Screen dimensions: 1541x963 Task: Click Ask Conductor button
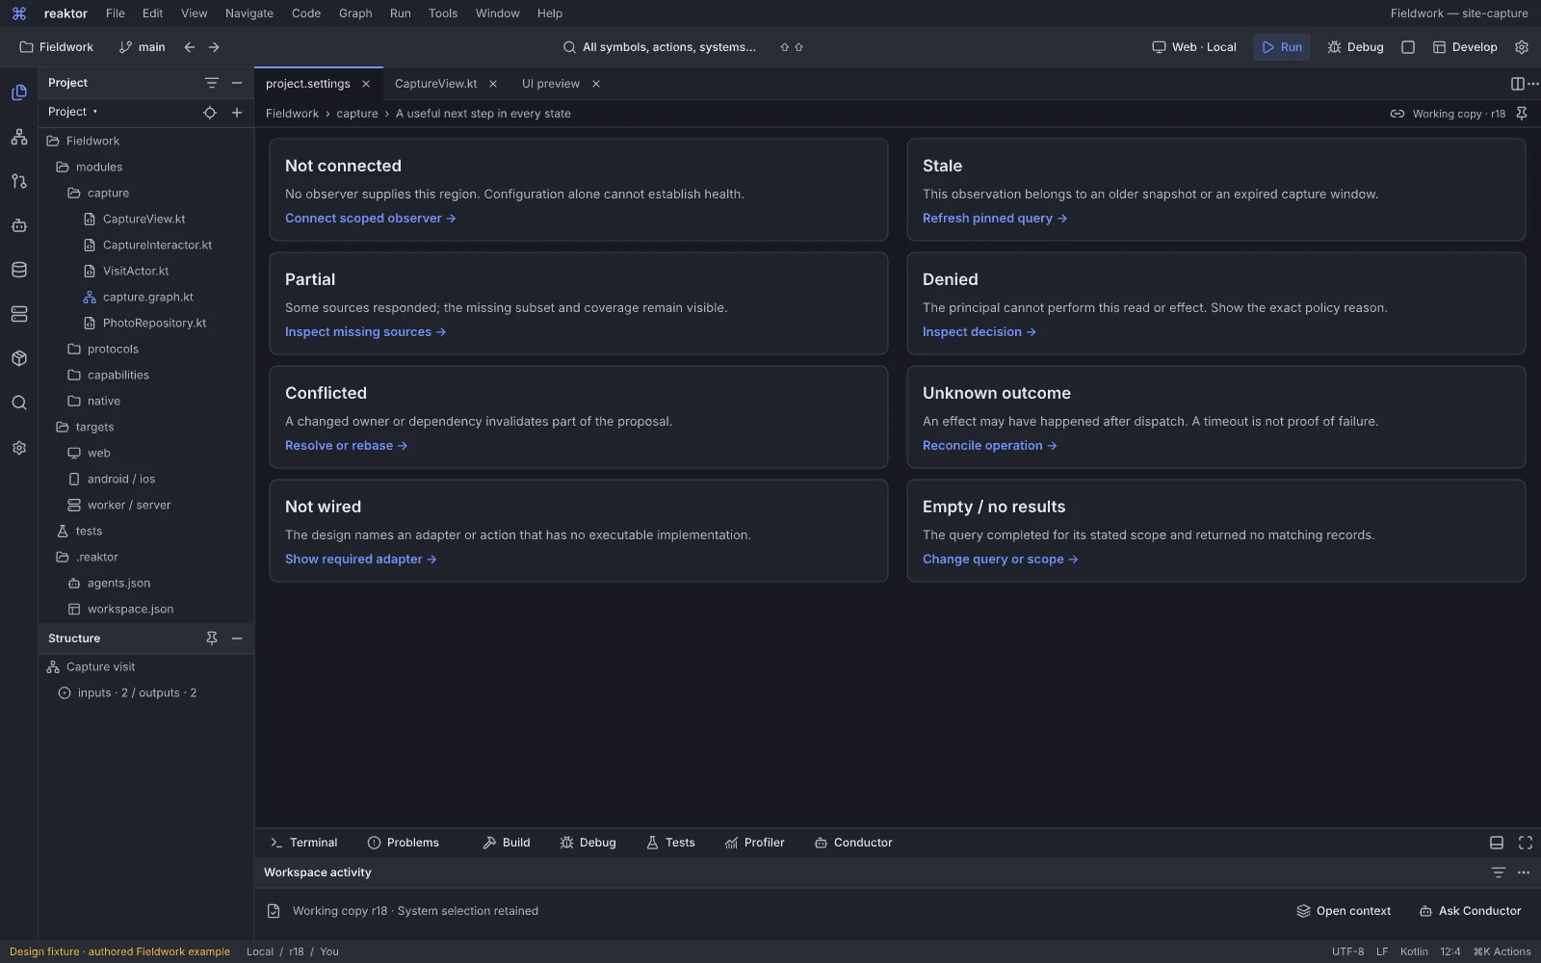pyautogui.click(x=1471, y=911)
